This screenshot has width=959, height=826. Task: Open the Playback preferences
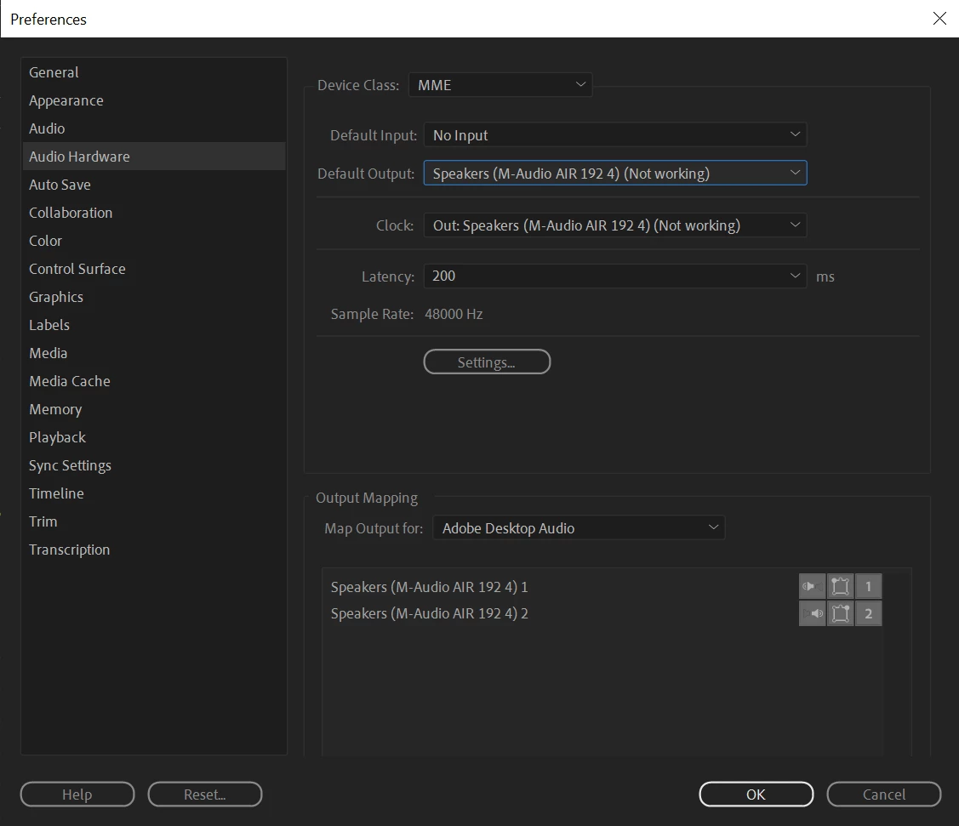pyautogui.click(x=154, y=438)
